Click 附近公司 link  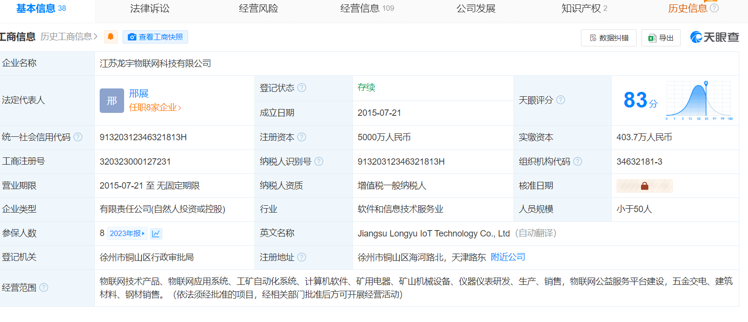point(508,257)
